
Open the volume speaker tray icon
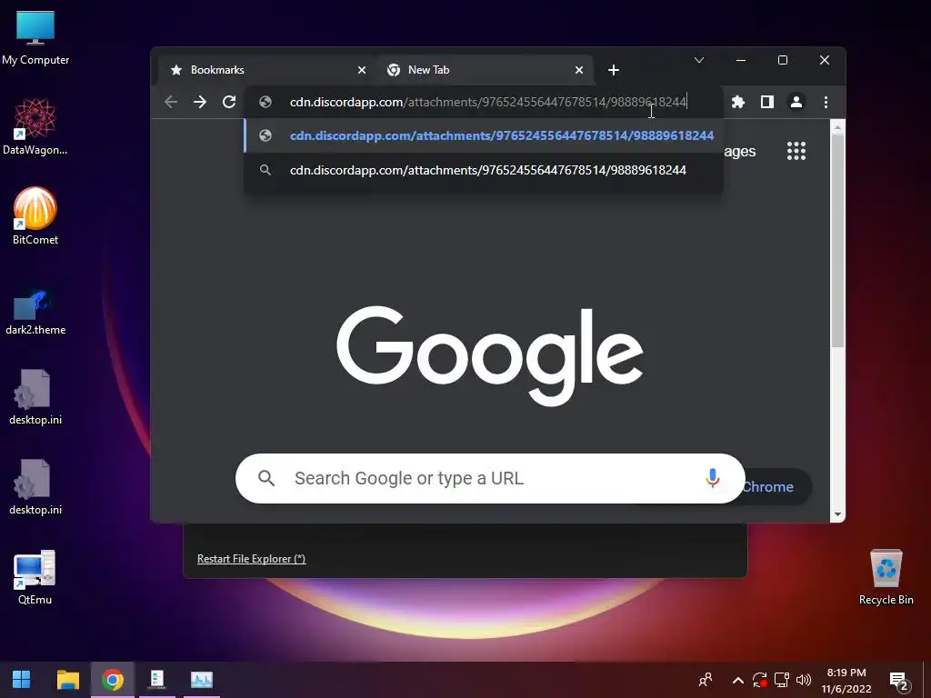804,680
